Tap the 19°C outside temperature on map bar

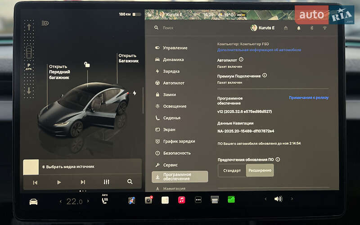229,15
